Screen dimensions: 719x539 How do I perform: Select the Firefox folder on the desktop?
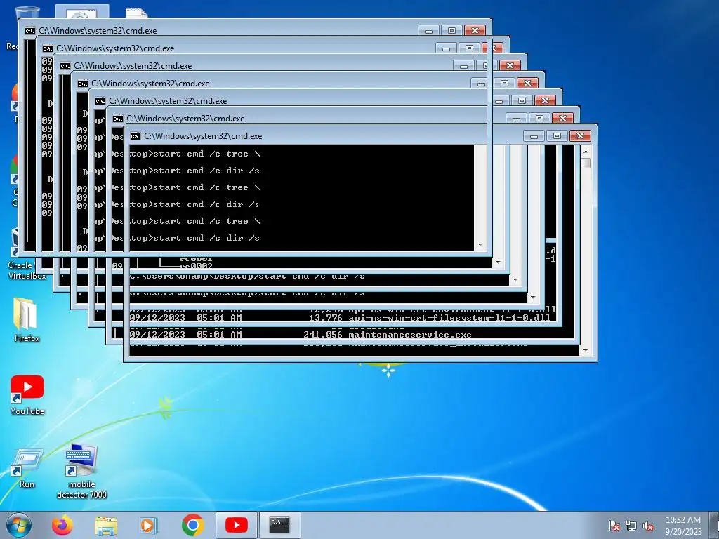pos(27,320)
